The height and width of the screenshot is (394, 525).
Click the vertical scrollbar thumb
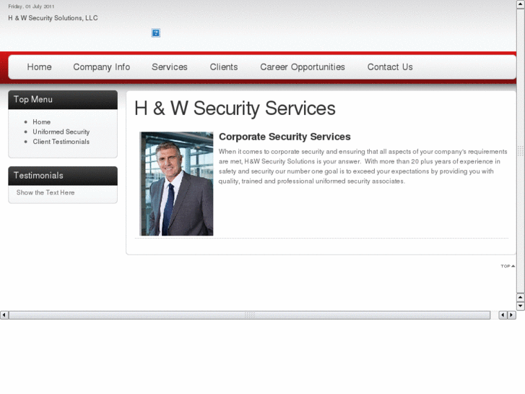pos(521,151)
